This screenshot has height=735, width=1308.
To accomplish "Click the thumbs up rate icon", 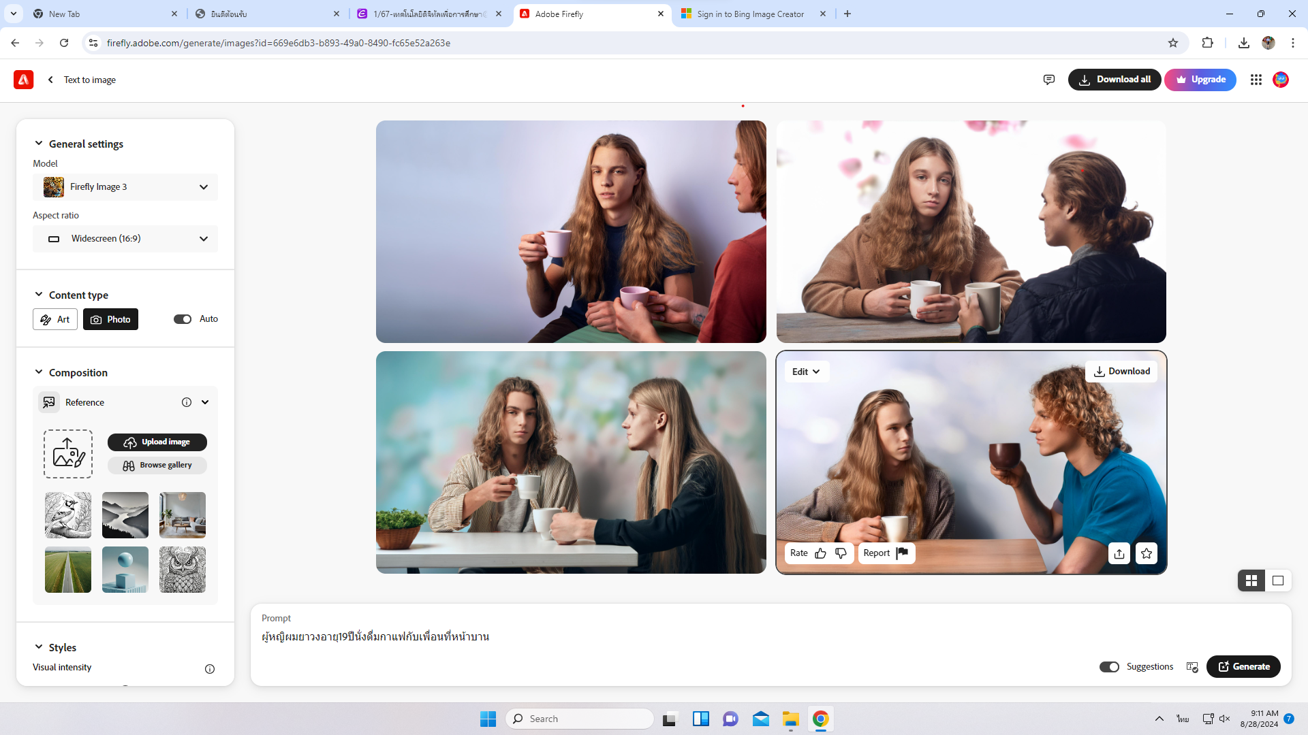I will [x=820, y=553].
